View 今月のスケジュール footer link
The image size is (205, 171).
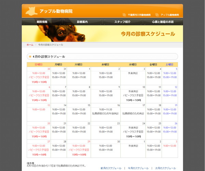(x=138, y=168)
